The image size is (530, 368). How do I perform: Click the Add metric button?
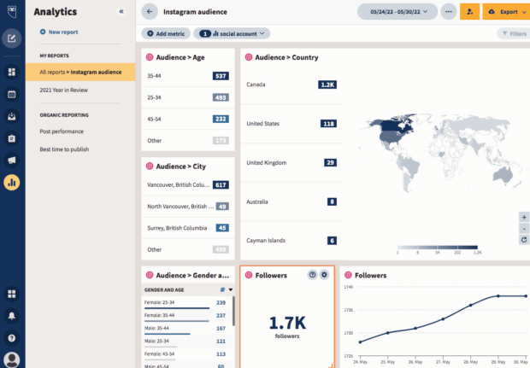tap(166, 33)
